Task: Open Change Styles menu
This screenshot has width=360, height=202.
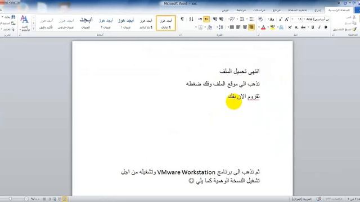Action: (25, 23)
